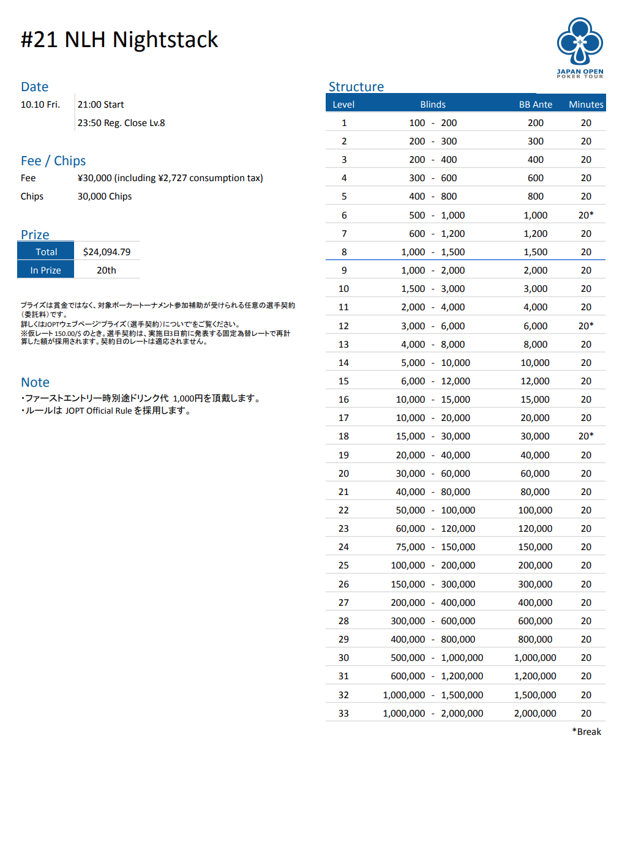This screenshot has height=853, width=641.
Task: Click the Fee / Chips heading
Action: pos(53,161)
